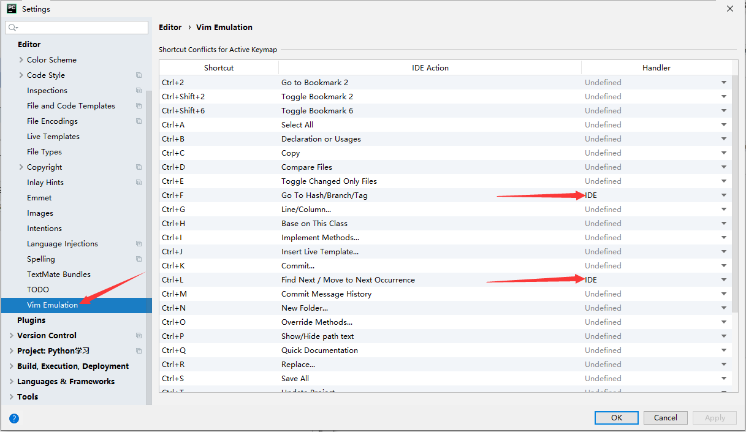Open handler dropdown for Ctrl+C row

pyautogui.click(x=724, y=153)
